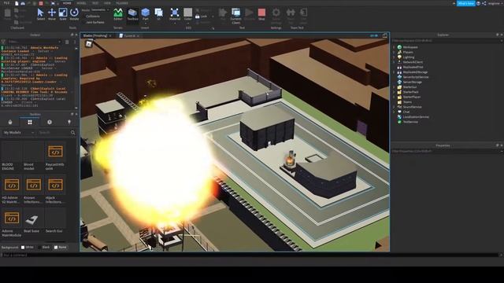
Task: Expand the ReplicatedStorage tree node
Action: 394,72
